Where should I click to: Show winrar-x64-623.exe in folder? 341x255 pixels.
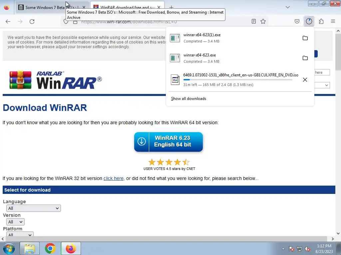[305, 58]
